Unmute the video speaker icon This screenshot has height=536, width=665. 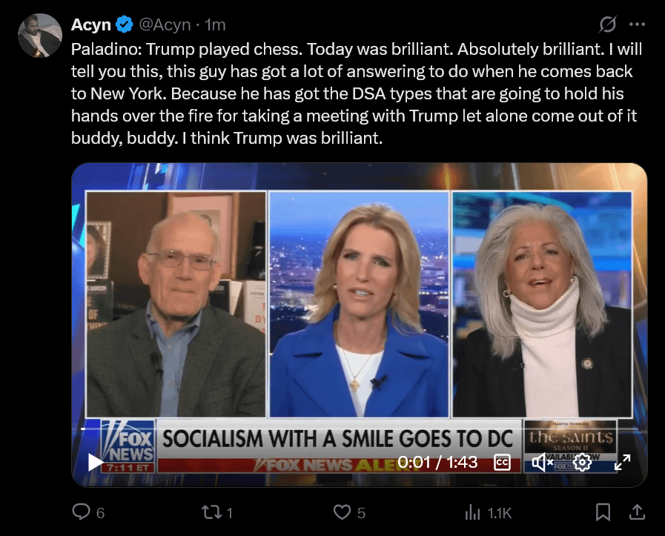pyautogui.click(x=542, y=462)
